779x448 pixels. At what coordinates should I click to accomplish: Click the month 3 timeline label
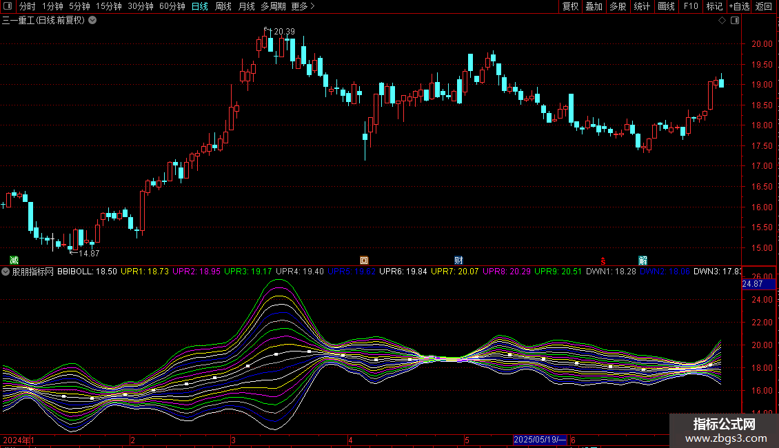pyautogui.click(x=233, y=440)
